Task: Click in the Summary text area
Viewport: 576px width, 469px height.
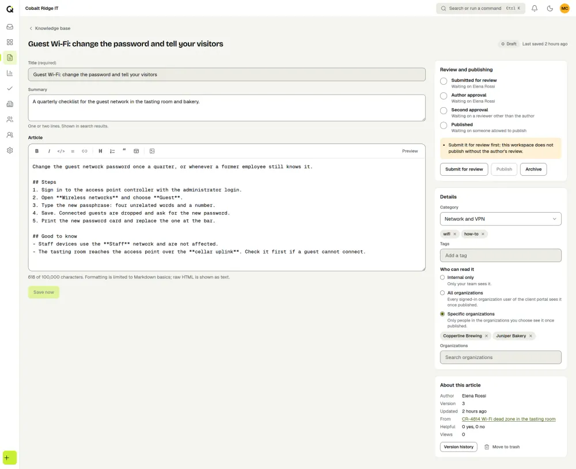Action: tap(226, 108)
